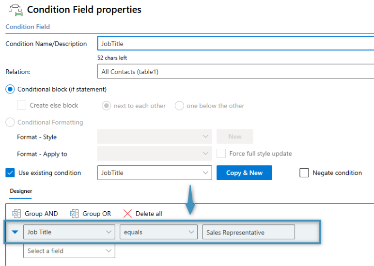
Task: Collapse the Job Title condition row triangle
Action: click(15, 232)
